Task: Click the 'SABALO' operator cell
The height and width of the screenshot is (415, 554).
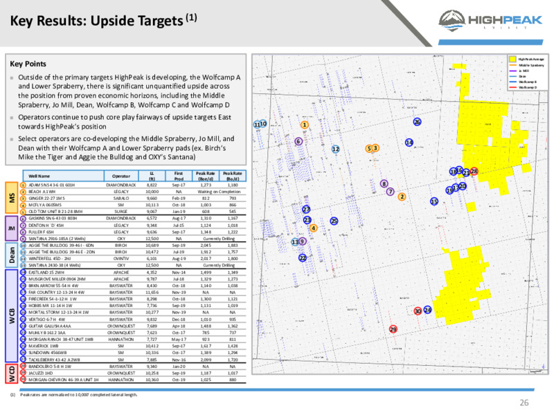Action: pos(121,199)
